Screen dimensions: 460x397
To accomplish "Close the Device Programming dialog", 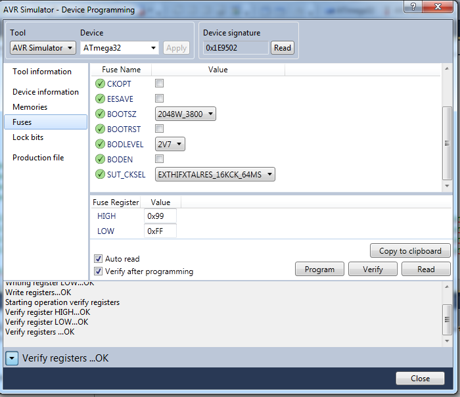I will [x=420, y=378].
